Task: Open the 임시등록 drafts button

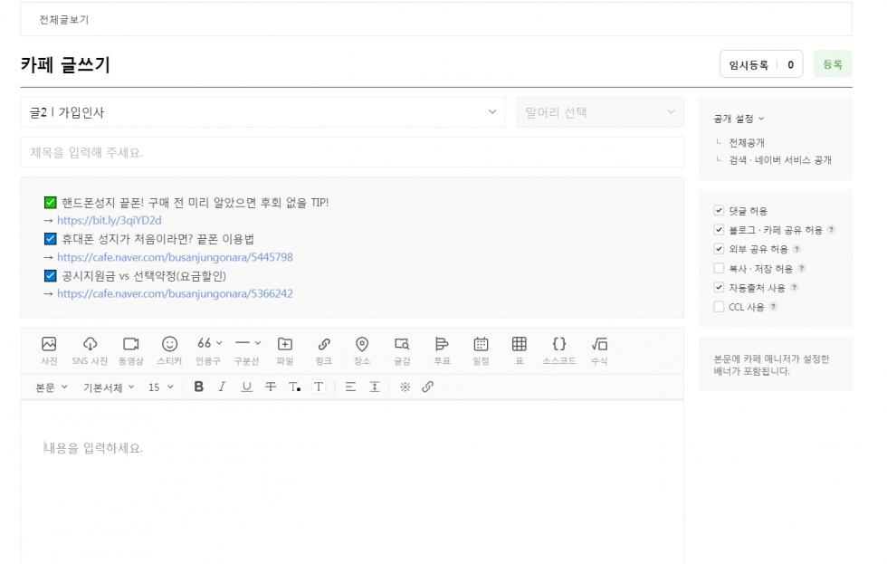Action: click(749, 65)
